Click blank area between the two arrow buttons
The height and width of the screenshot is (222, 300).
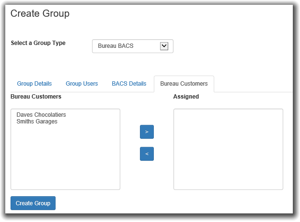click(147, 143)
